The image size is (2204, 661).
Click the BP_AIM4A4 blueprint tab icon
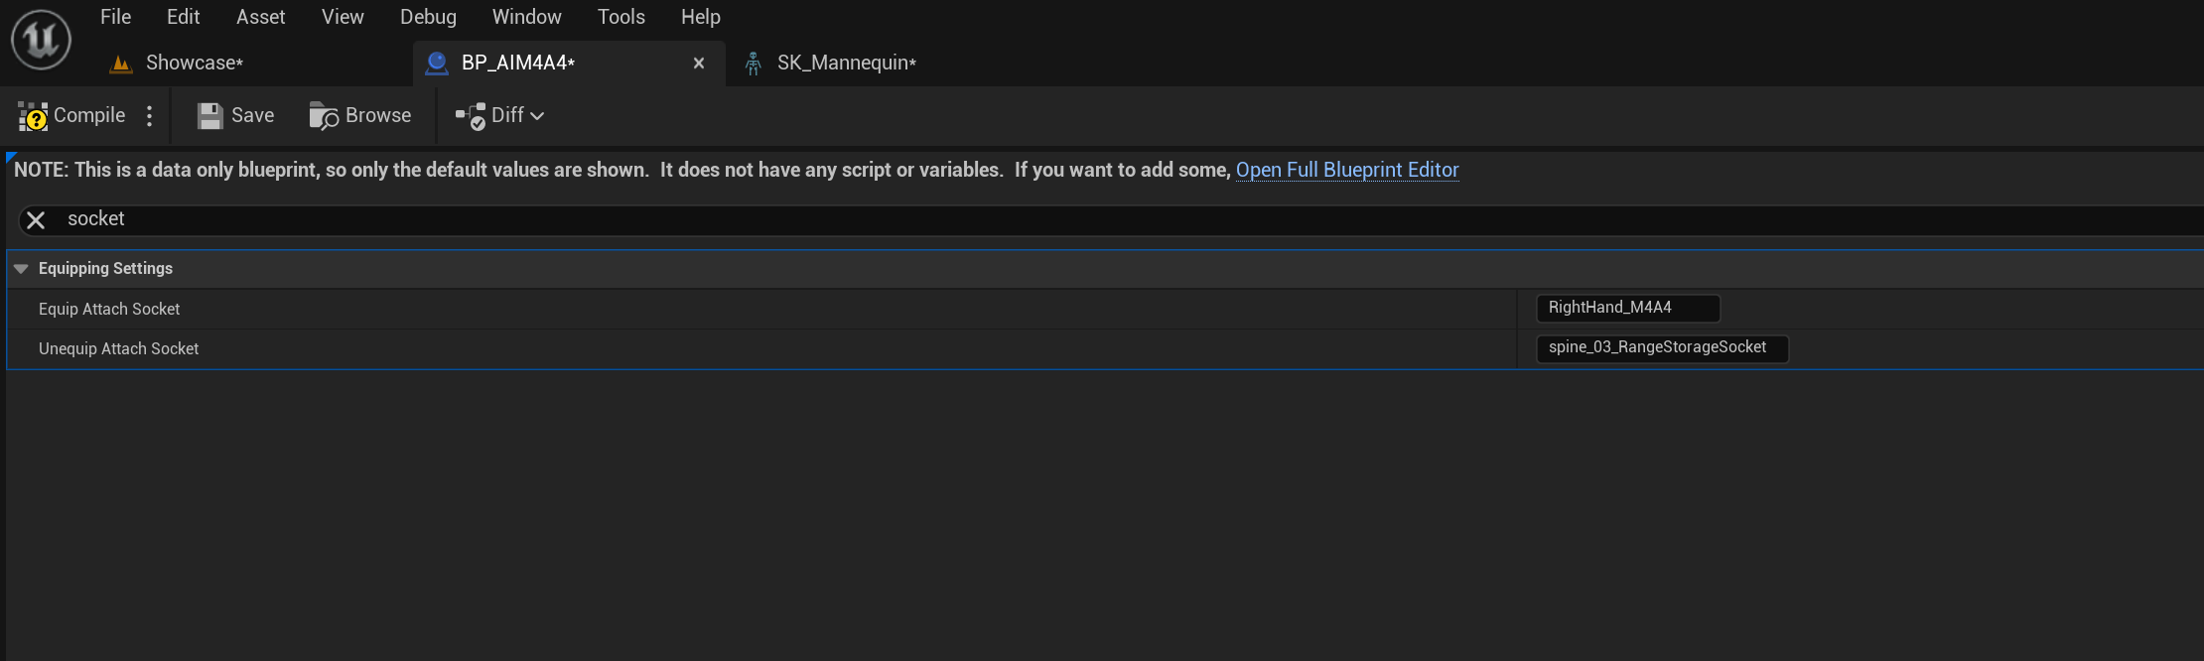[x=436, y=64]
